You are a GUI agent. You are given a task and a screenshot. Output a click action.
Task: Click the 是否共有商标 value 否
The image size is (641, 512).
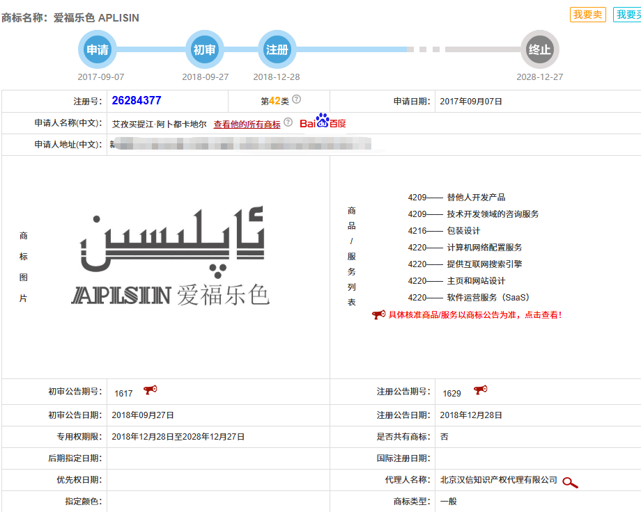445,437
